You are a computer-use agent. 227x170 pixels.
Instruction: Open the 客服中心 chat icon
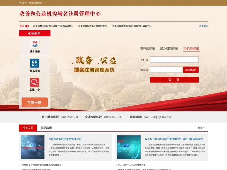coord(35,82)
